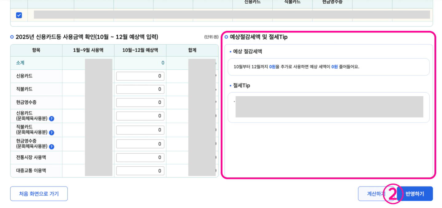Select the 직불카드 예상액 input field

point(140,89)
